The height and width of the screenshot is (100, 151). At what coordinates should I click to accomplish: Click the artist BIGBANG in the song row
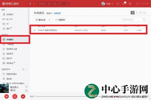pyautogui.click(x=81, y=30)
